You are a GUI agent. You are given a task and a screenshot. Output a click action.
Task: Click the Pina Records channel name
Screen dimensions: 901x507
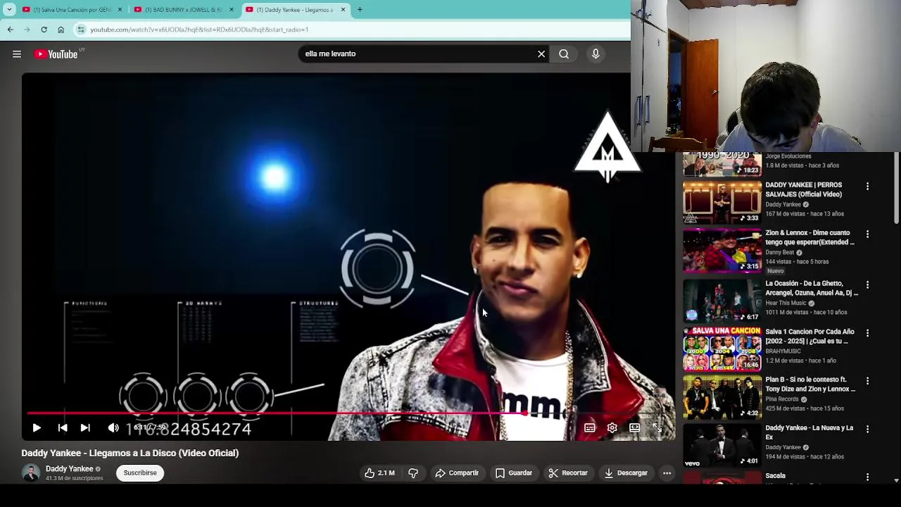coord(782,399)
